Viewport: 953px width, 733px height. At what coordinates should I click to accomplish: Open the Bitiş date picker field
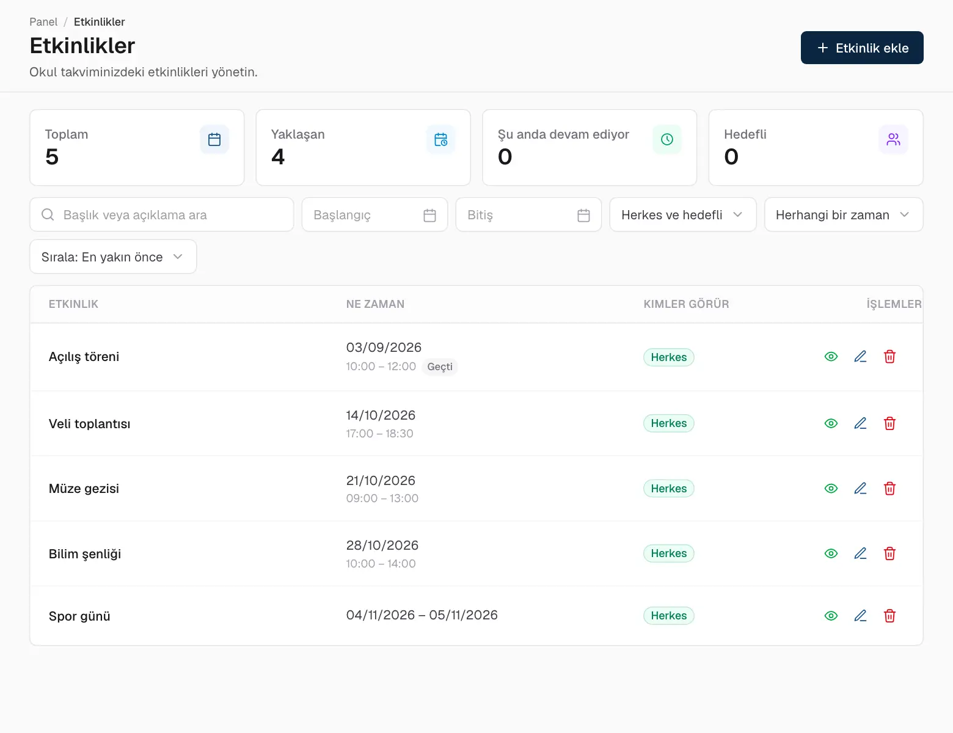click(529, 214)
